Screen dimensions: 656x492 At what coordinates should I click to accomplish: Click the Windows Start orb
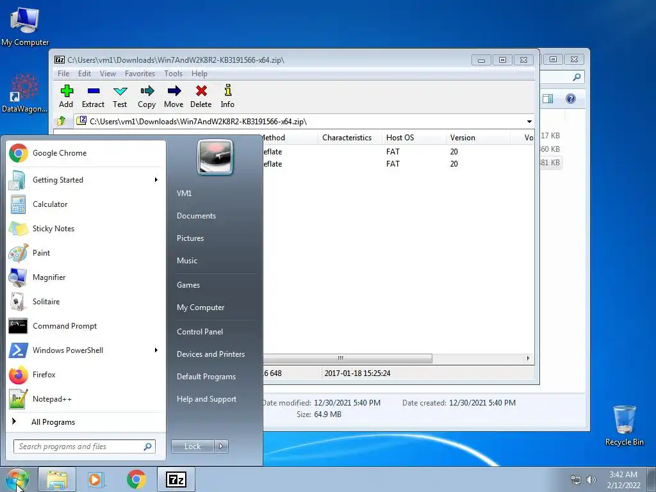(x=17, y=479)
